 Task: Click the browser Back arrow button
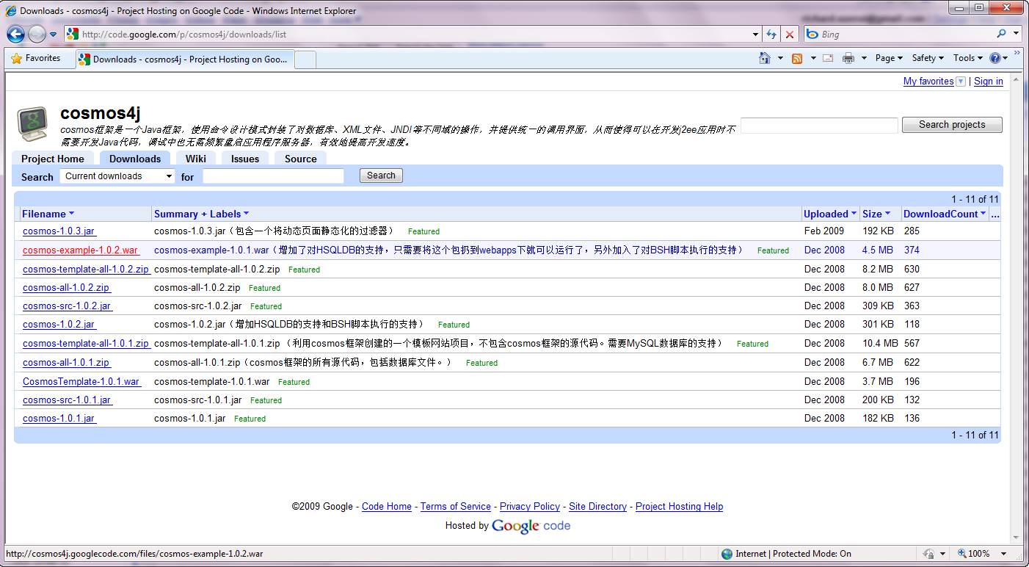pyautogui.click(x=15, y=34)
